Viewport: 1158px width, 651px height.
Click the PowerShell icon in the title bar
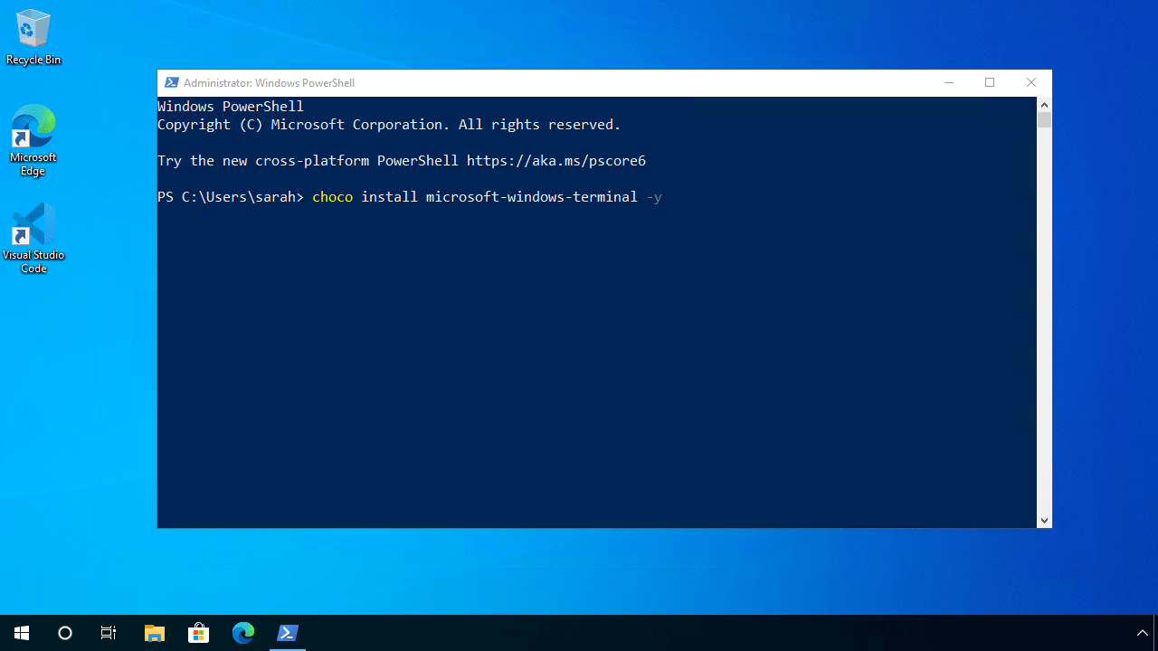[172, 82]
